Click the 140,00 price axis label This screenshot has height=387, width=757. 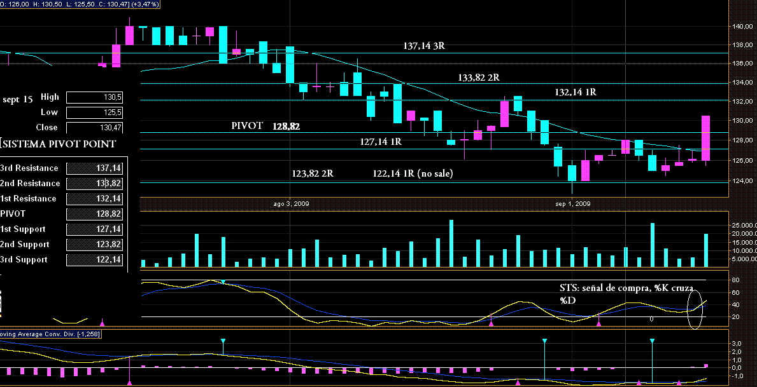coord(742,27)
